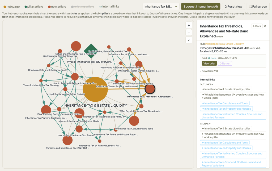Toggle the pillar article legend layer
The image size is (272, 171).
coord(34,7)
